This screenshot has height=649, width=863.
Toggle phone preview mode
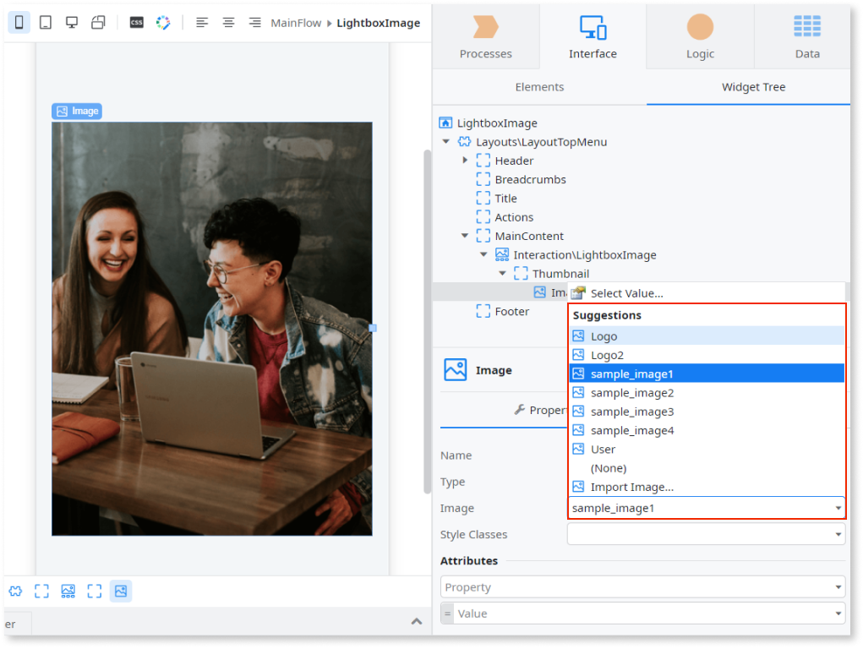click(x=18, y=23)
